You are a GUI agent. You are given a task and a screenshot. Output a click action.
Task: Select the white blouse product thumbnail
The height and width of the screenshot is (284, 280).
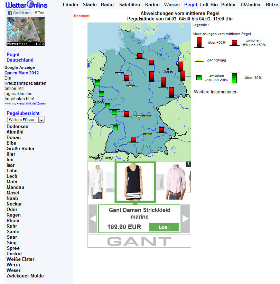(x=97, y=182)
